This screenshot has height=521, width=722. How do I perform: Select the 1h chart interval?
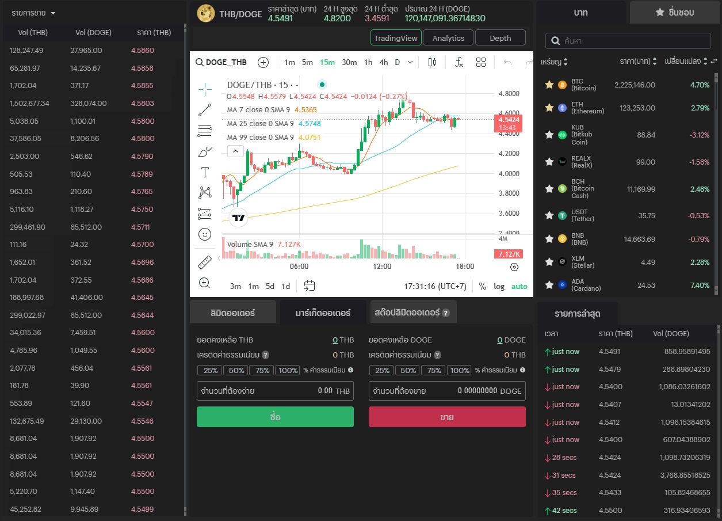click(368, 62)
